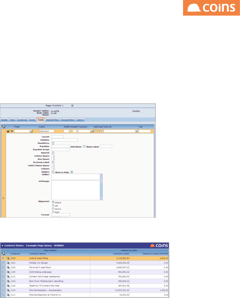Click the Populate Script input field
Image resolution: width=240 pixels, height=298 pixels.
click(x=61, y=150)
